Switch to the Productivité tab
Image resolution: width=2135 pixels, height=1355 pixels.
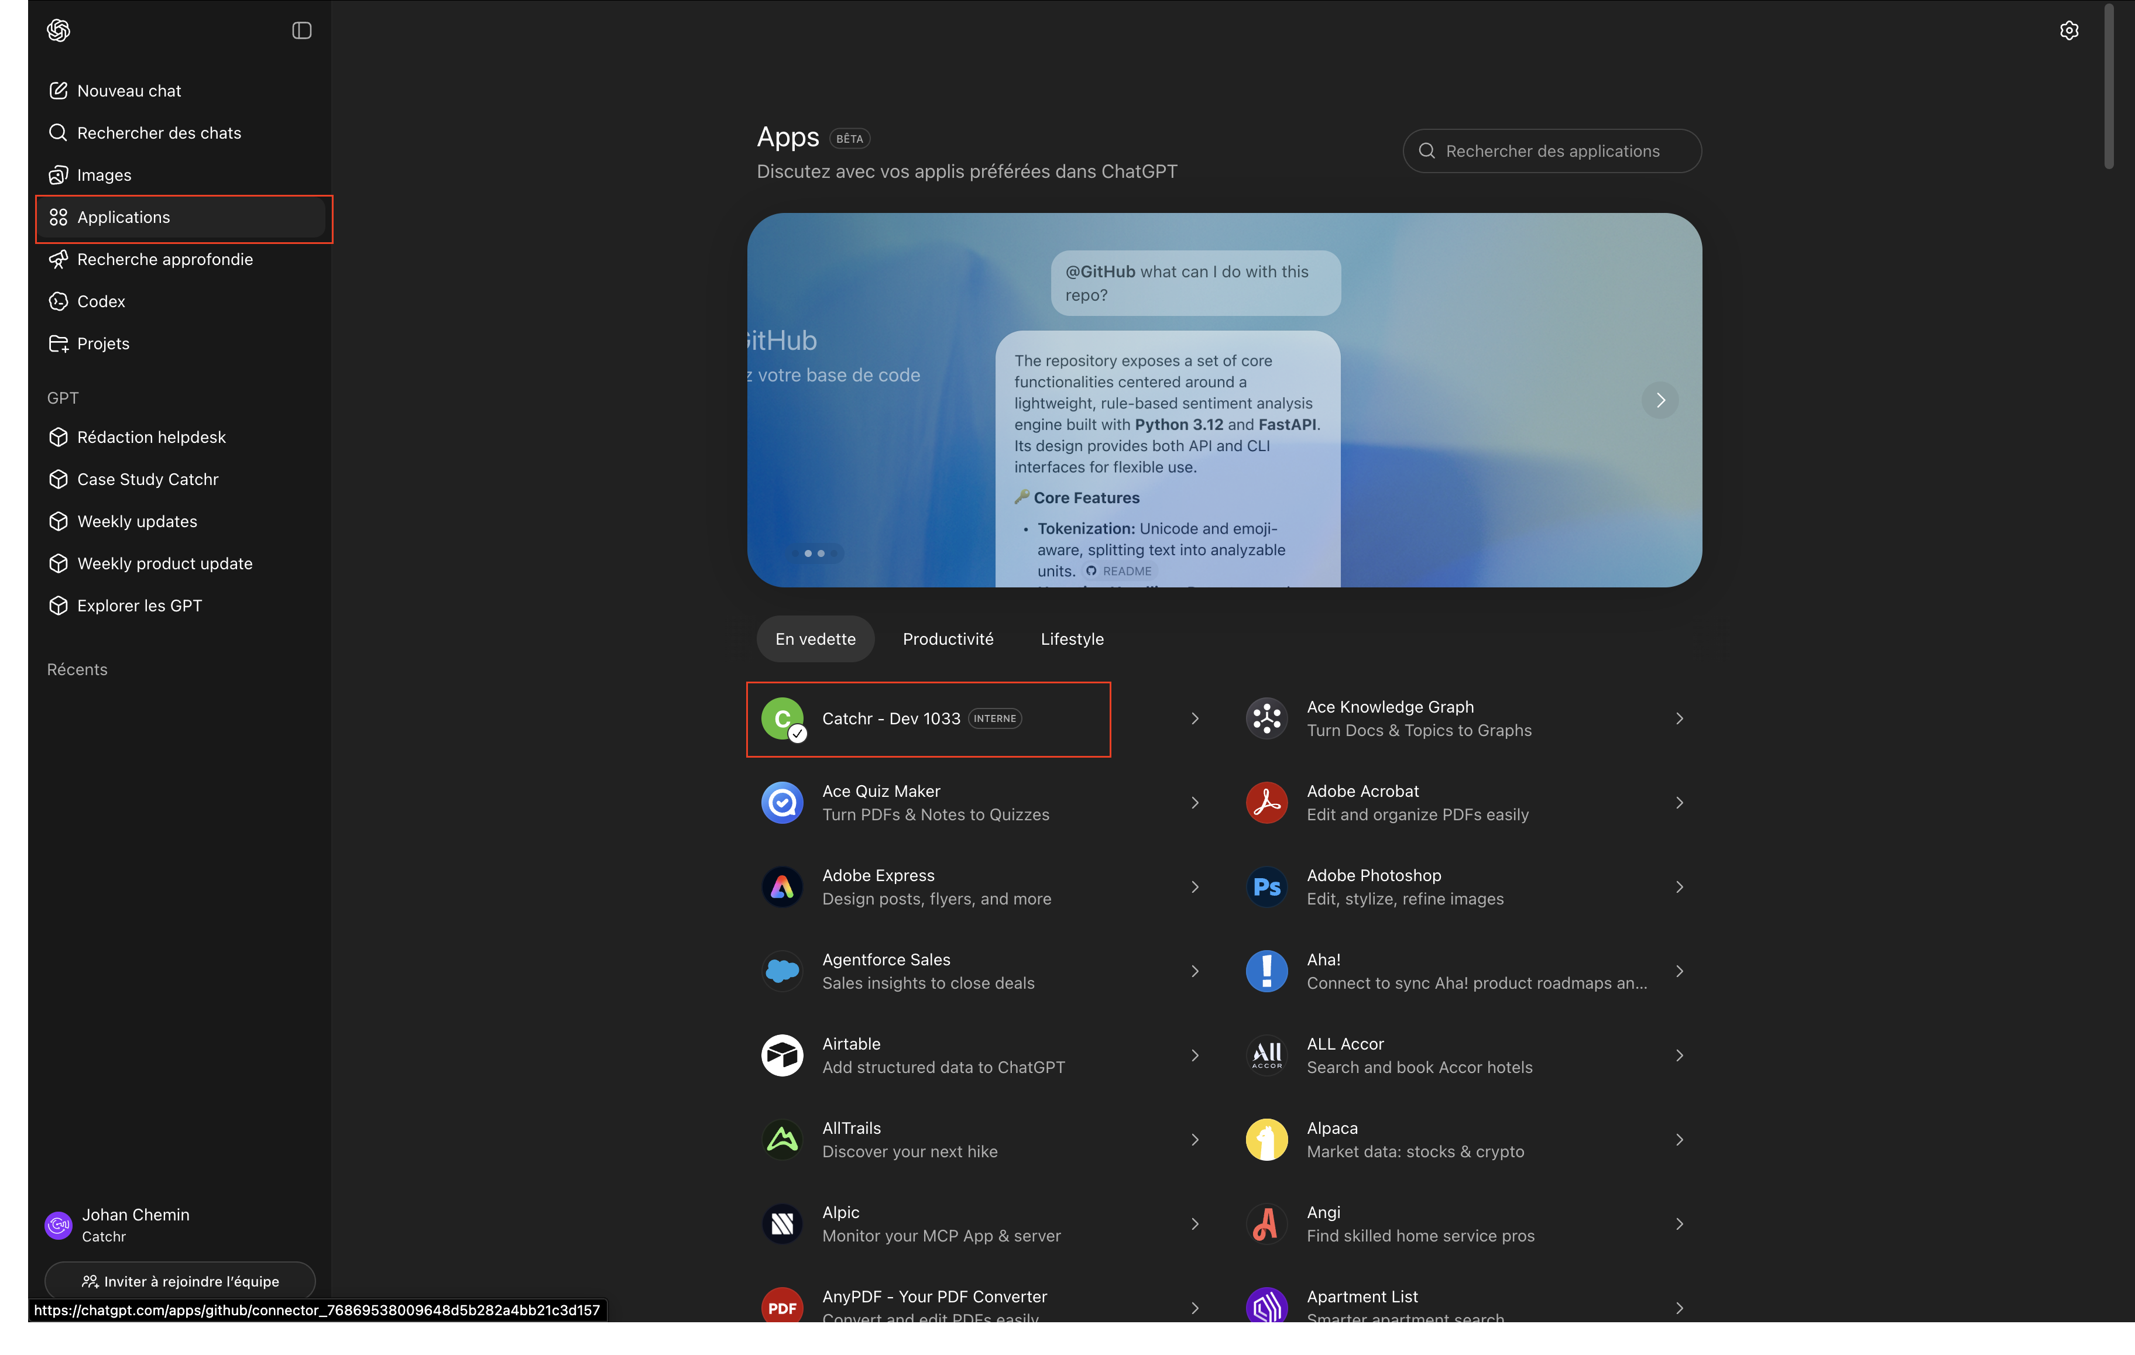tap(947, 639)
